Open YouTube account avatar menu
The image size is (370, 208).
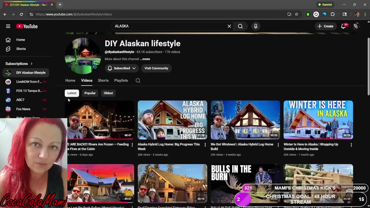pos(356,26)
